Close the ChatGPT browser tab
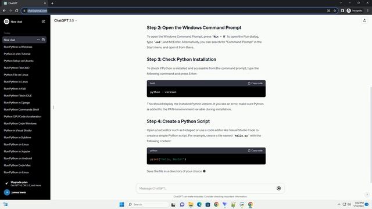The image size is (372, 209). pos(45,3)
